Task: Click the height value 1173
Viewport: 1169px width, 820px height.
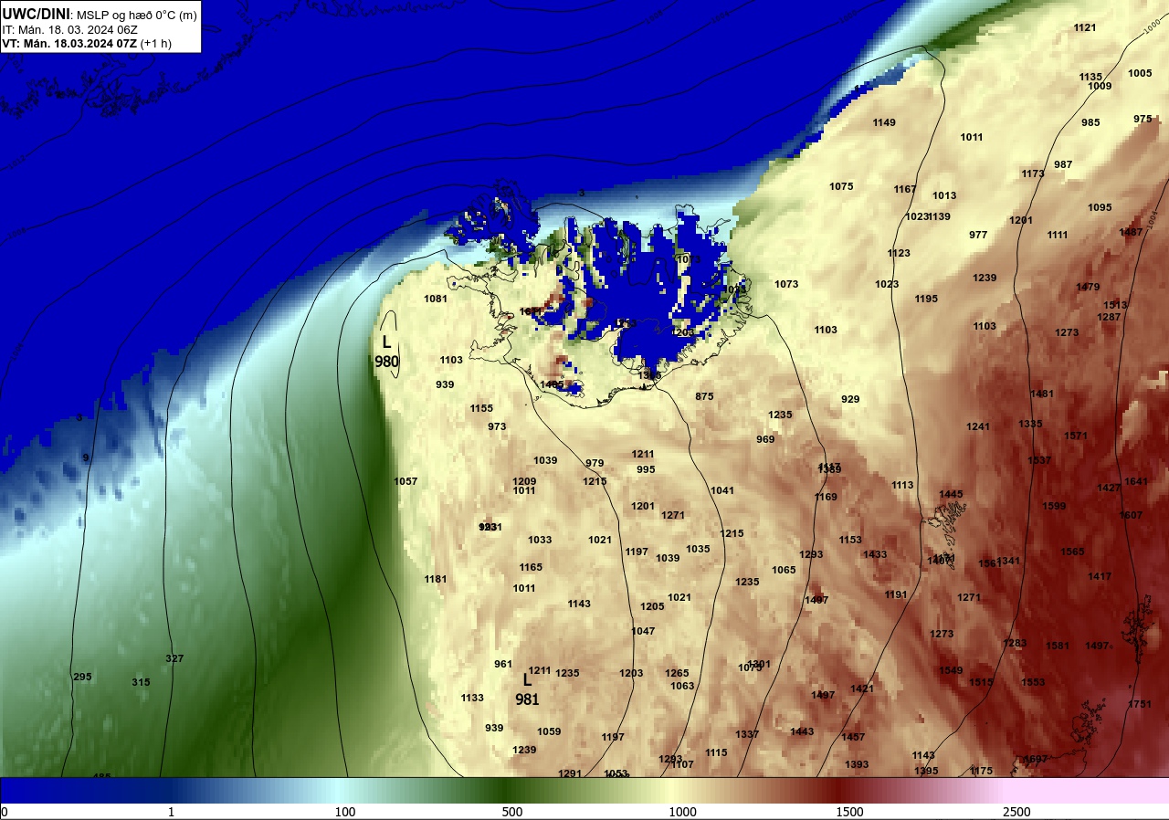Action: 1033,173
